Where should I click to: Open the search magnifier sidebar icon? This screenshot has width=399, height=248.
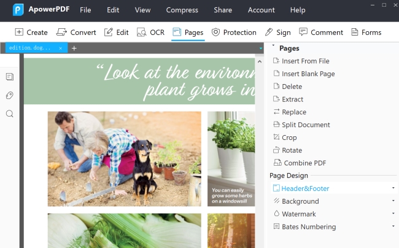pyautogui.click(x=10, y=114)
